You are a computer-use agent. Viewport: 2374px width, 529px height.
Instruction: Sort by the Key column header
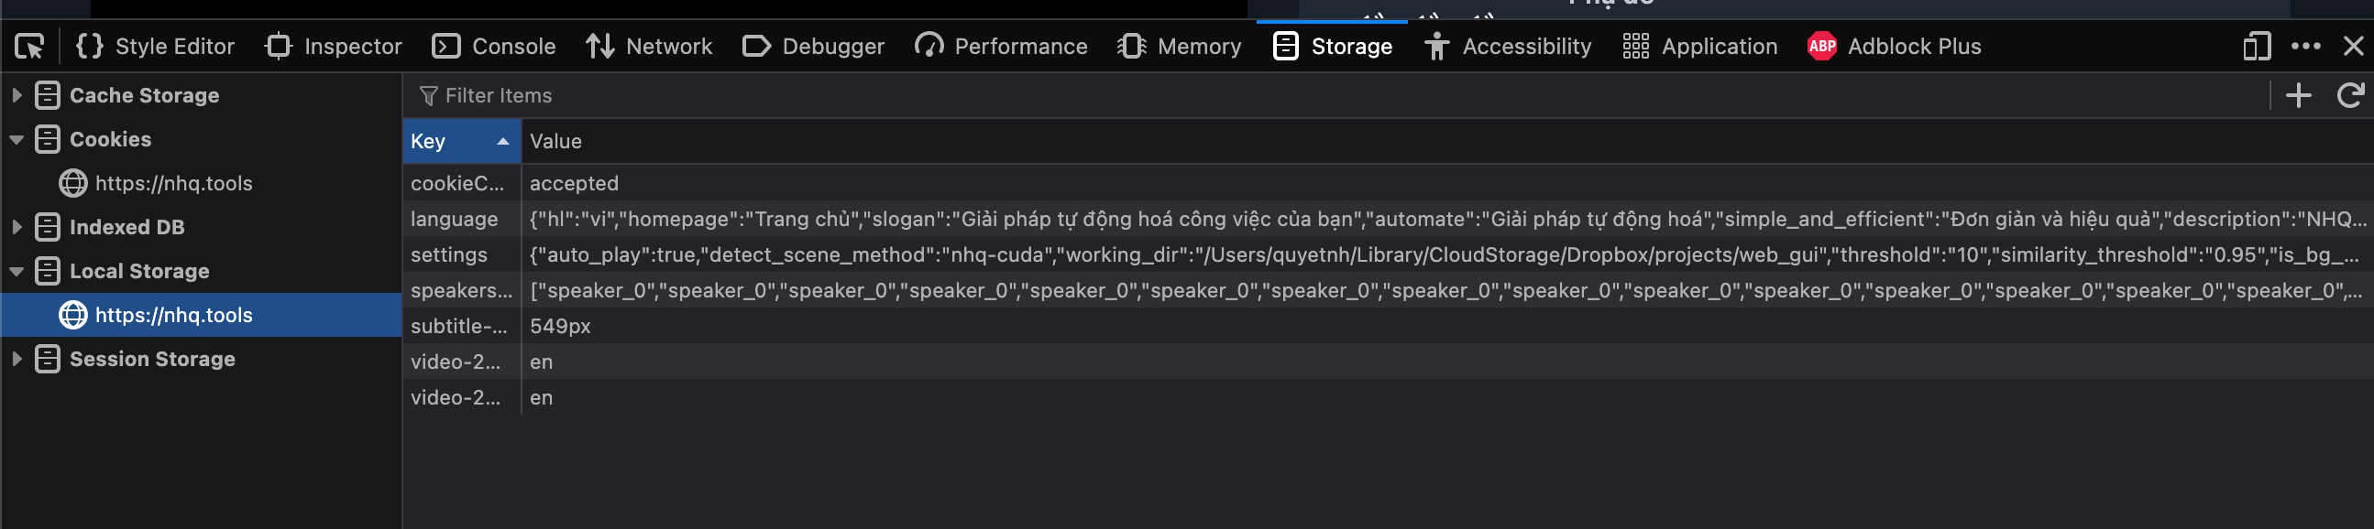[x=460, y=142]
